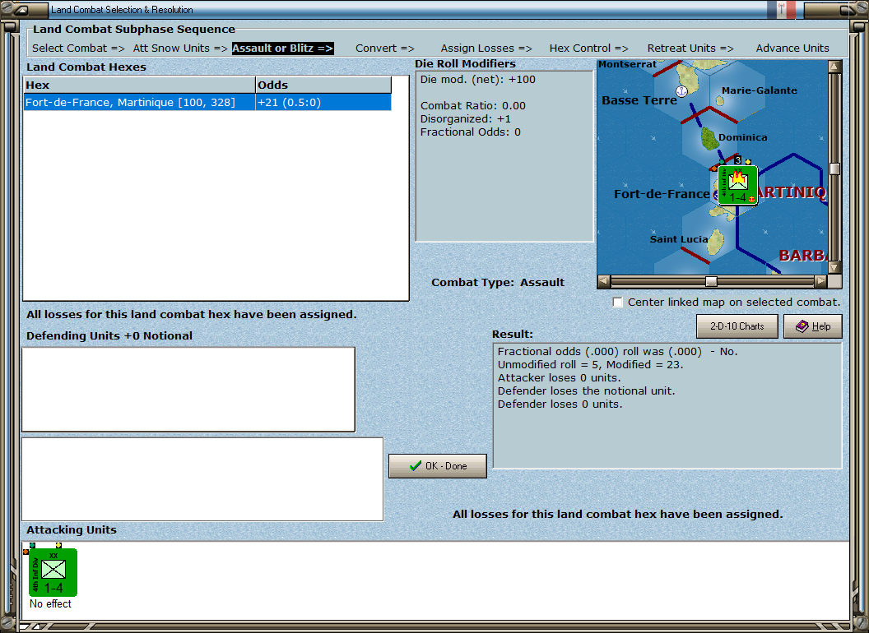This screenshot has width=869, height=633.
Task: Confirm with the OK - Done button
Action: (438, 466)
